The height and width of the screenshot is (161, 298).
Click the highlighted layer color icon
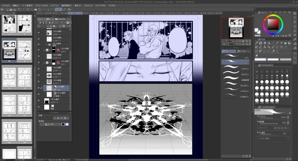tap(67, 23)
